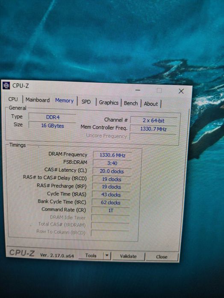Image resolution: width=224 pixels, height=298 pixels.
Task: Open the Mainboard tab
Action: click(38, 100)
